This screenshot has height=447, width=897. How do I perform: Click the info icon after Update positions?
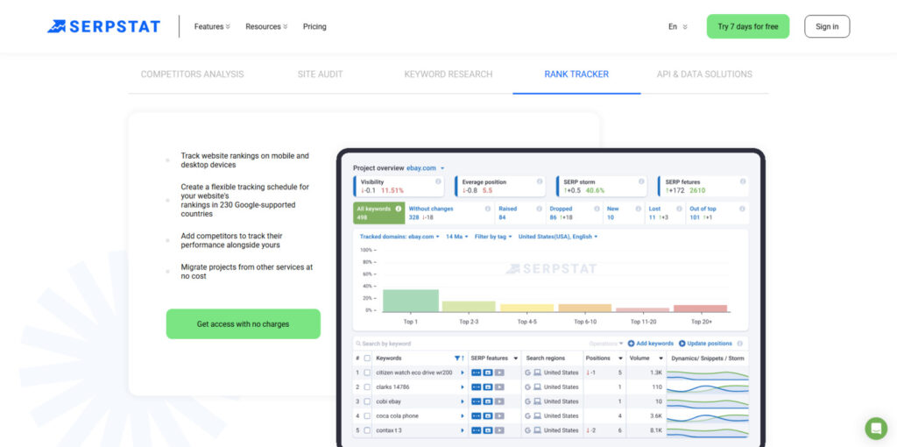pos(740,344)
